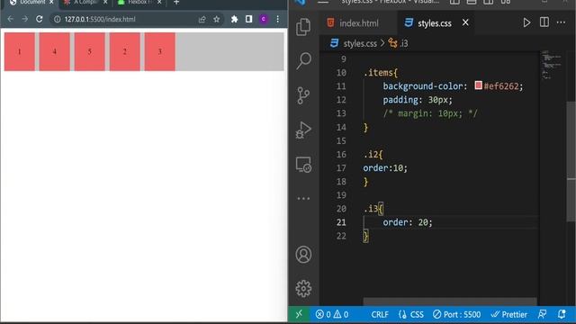
Task: Click the .items selector on line 10
Action: tap(378, 72)
